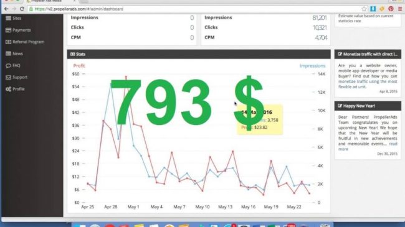Click the Happy New Year edit icon
Screen dimensions: 405x227
(x=340, y=106)
